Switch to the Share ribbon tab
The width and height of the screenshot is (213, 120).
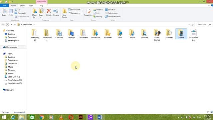22,6
